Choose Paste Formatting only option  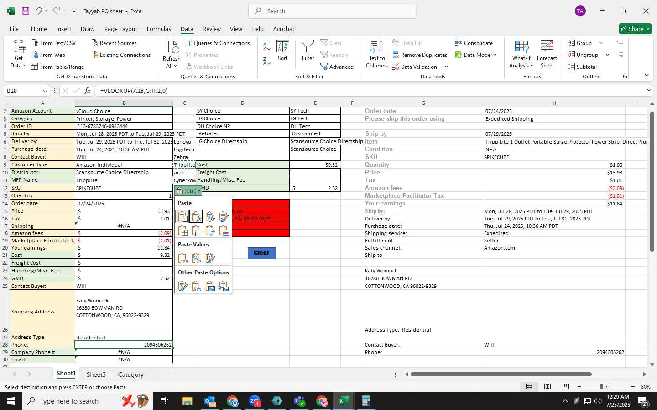click(x=182, y=286)
